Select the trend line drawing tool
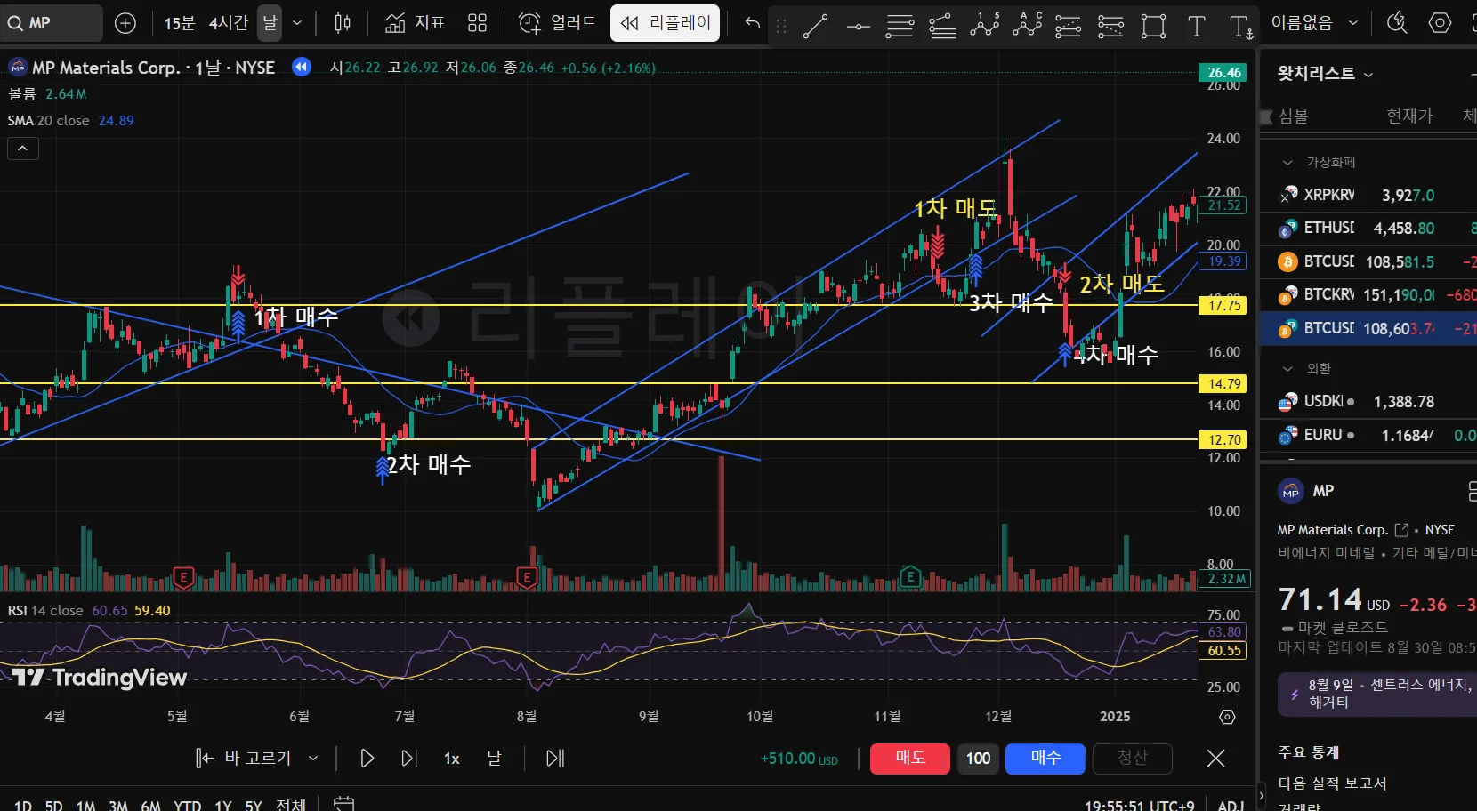 [x=815, y=27]
